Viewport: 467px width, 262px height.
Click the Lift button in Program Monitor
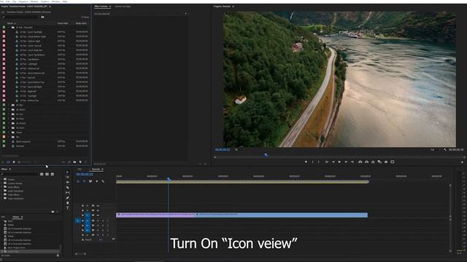point(360,162)
